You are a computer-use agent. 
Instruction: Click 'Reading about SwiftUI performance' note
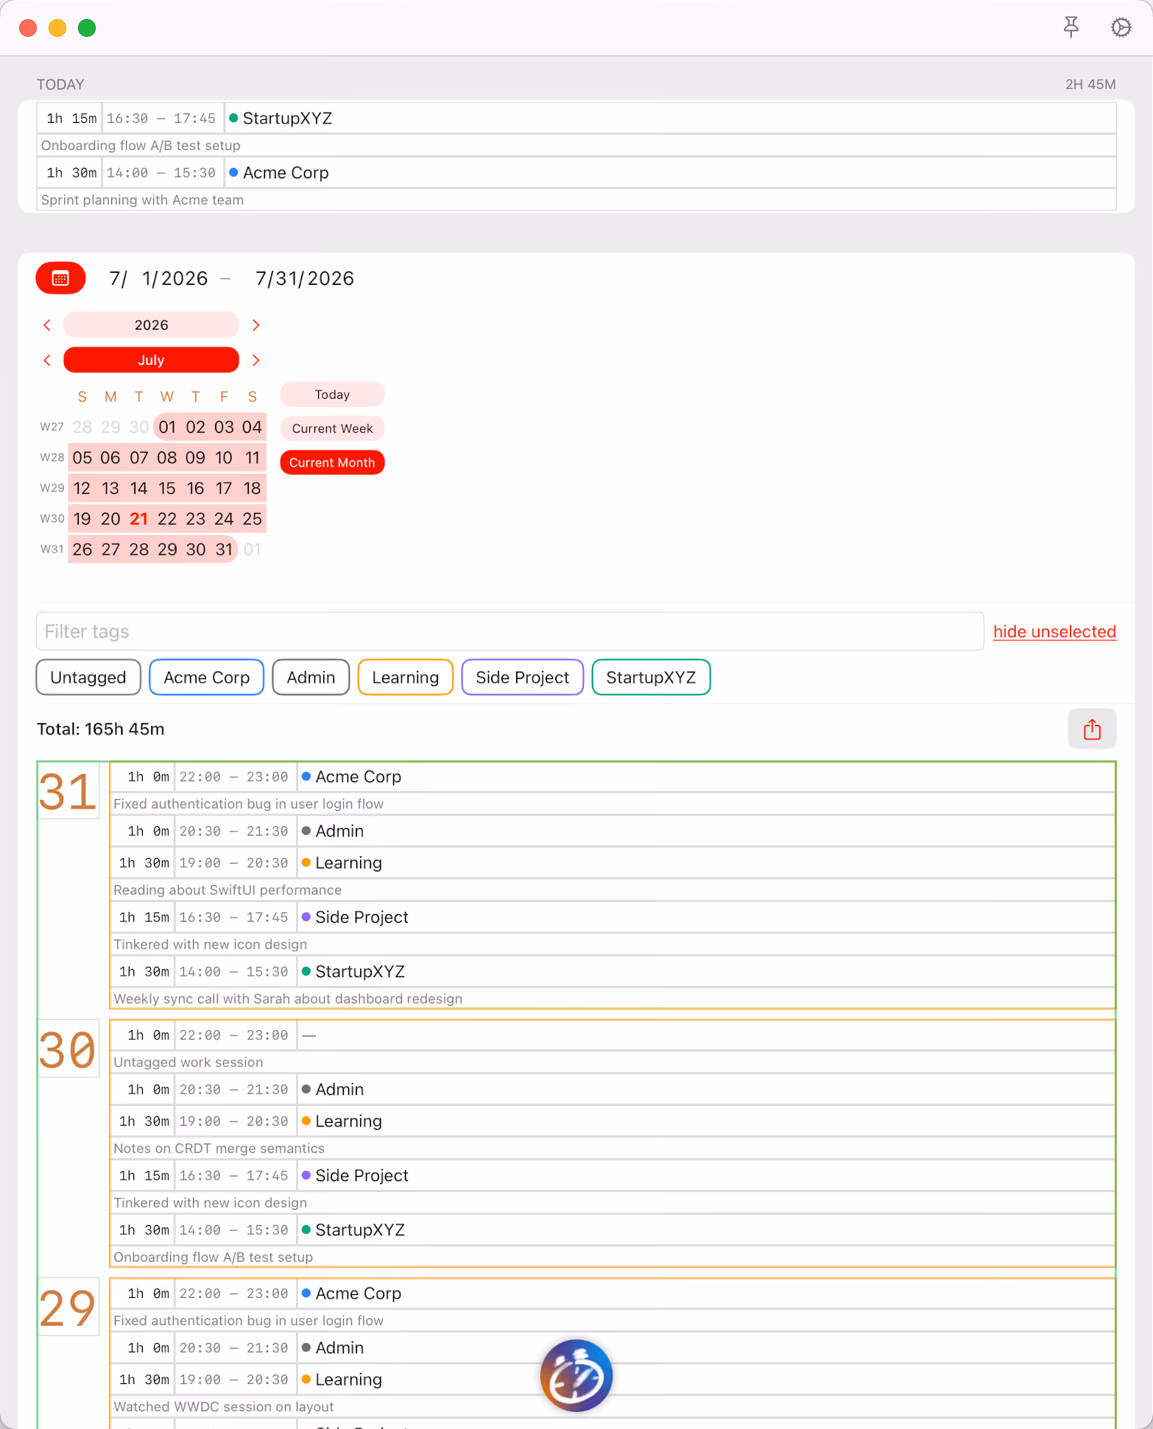(228, 890)
